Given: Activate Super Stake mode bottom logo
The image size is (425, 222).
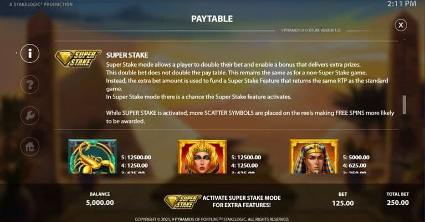Looking at the screenshot, I should pos(182,201).
